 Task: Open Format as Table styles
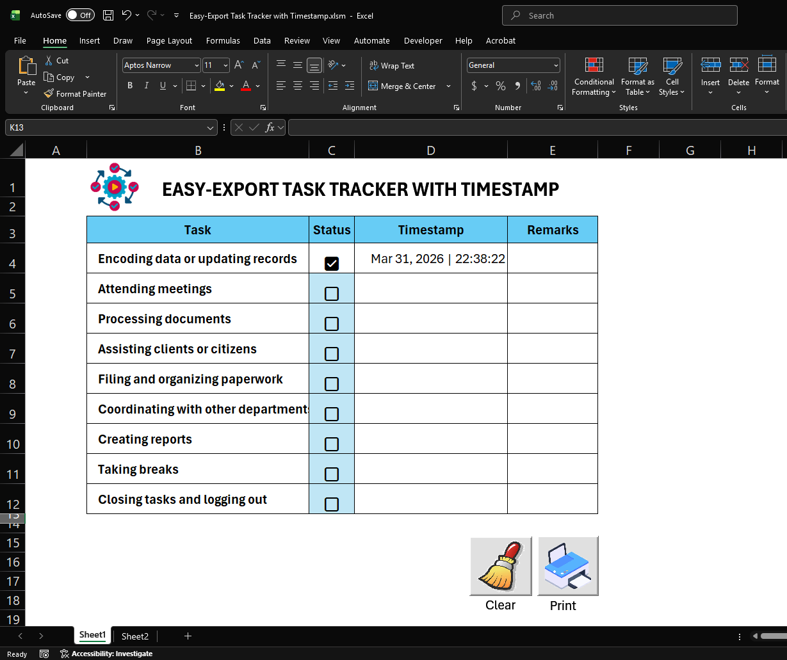click(637, 77)
